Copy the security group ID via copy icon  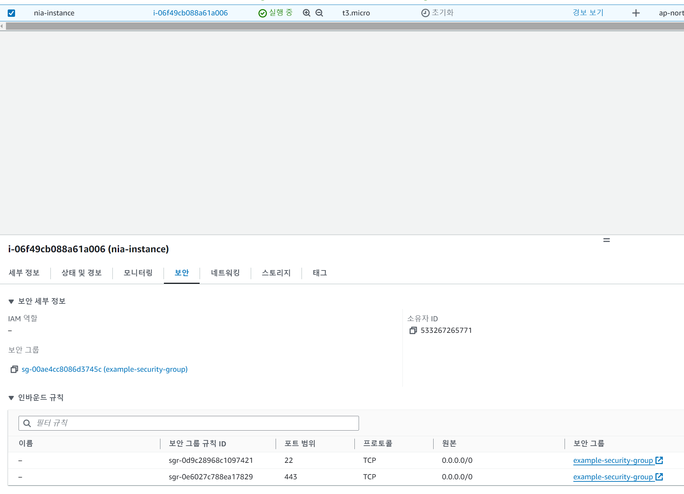click(x=14, y=369)
